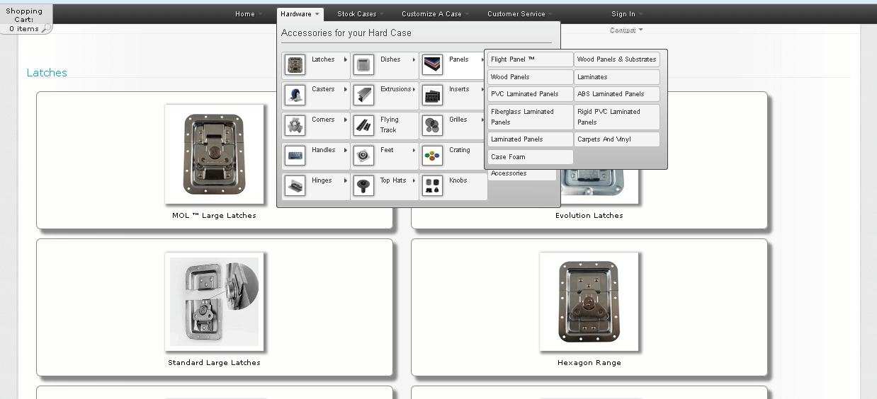Expand the Stock Cases dropdown menu
877x399 pixels.
pos(361,14)
